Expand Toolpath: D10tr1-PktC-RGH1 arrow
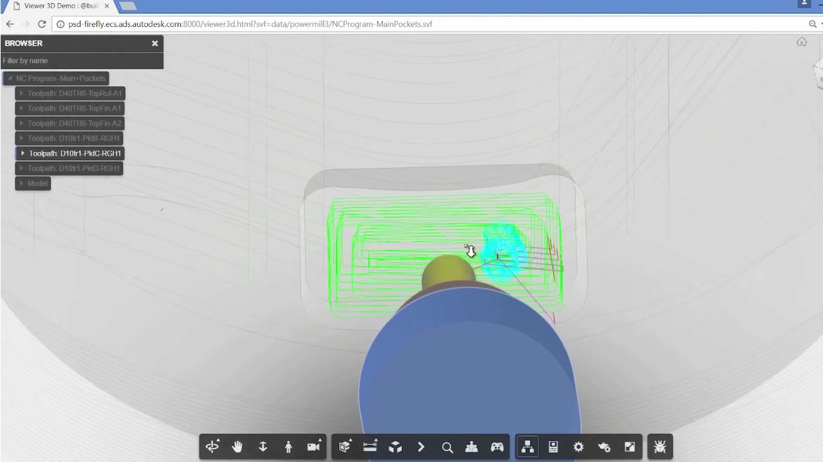Viewport: 823px width, 462px height. (23, 153)
